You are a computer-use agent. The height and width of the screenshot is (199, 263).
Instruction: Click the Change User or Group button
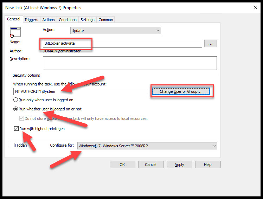[x=181, y=91]
